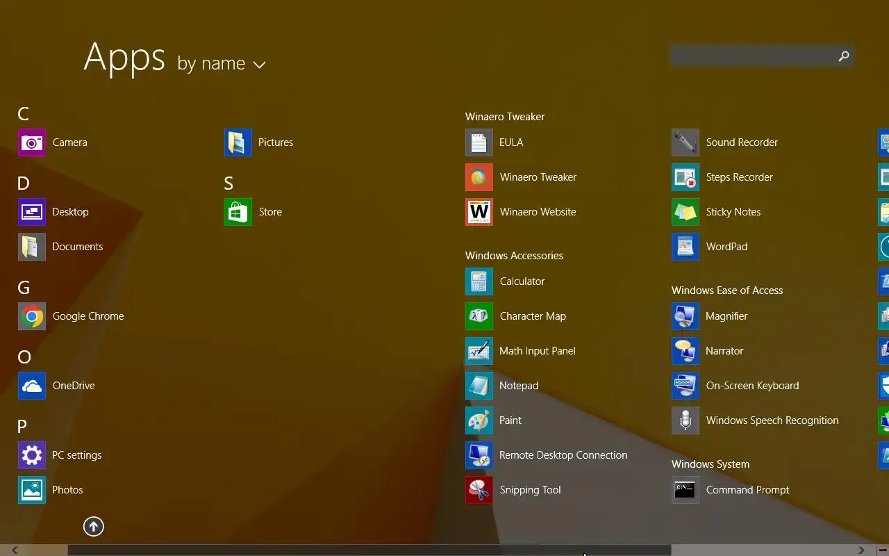Launch Math Input Panel icon

click(479, 351)
